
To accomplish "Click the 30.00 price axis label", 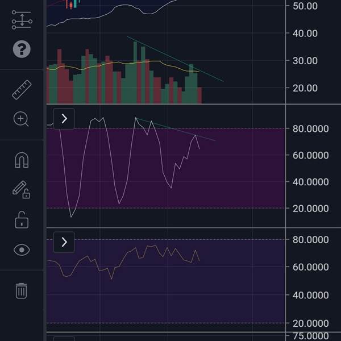I will [x=305, y=61].
